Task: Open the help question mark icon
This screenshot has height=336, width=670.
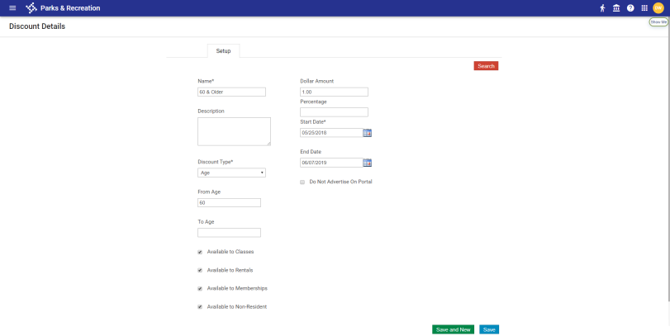Action: [x=630, y=8]
